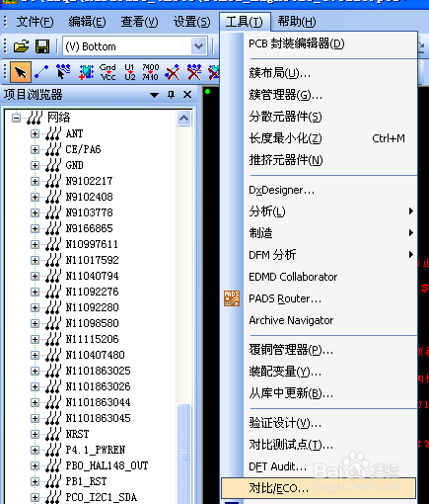429x504 pixels.
Task: Click the 7400/7410 change component icon
Action: click(x=150, y=72)
